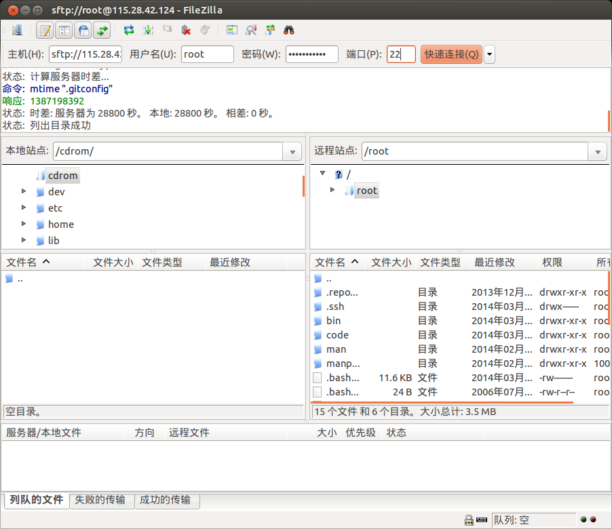The image size is (612, 529).
Task: Select the manp... folder row
Action: pos(460,364)
